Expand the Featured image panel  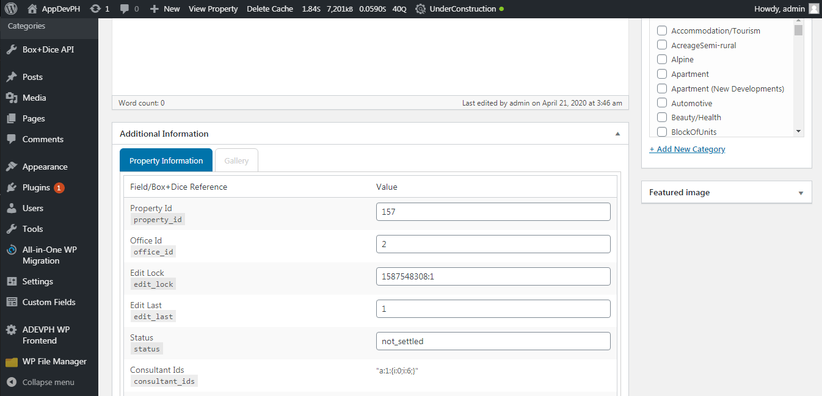coord(801,193)
